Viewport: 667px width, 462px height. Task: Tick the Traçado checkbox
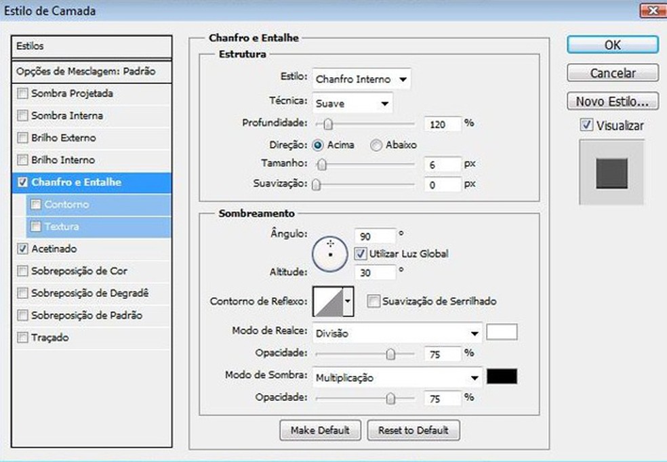[22, 337]
